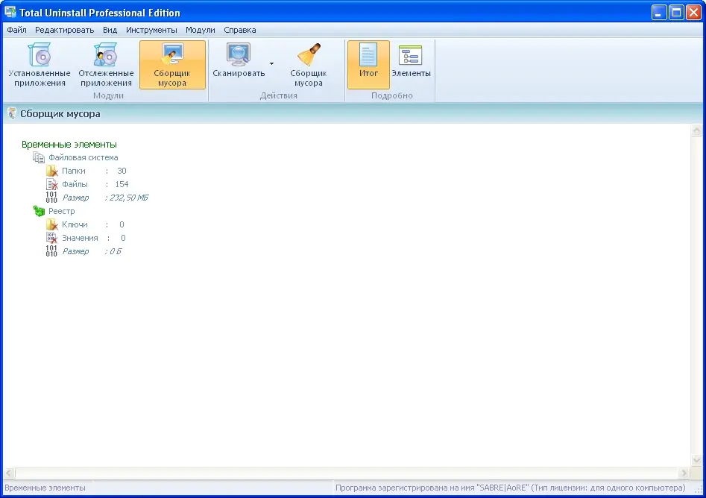The width and height of the screenshot is (706, 498).
Task: Click the binary icon beside 0 Б
Action: 51,250
